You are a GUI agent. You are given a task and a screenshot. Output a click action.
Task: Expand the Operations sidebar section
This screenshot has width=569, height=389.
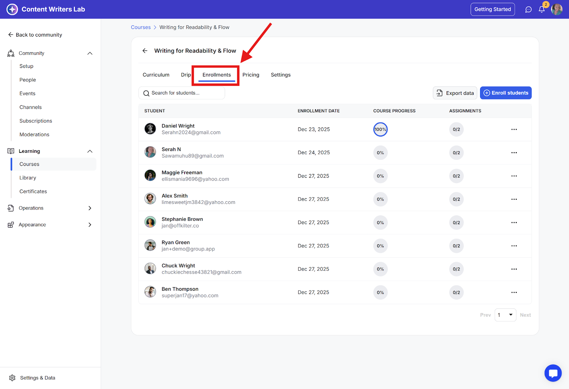coord(90,208)
